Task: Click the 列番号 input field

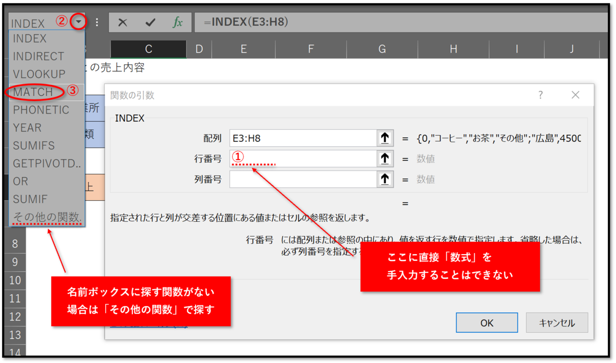Action: pos(303,179)
